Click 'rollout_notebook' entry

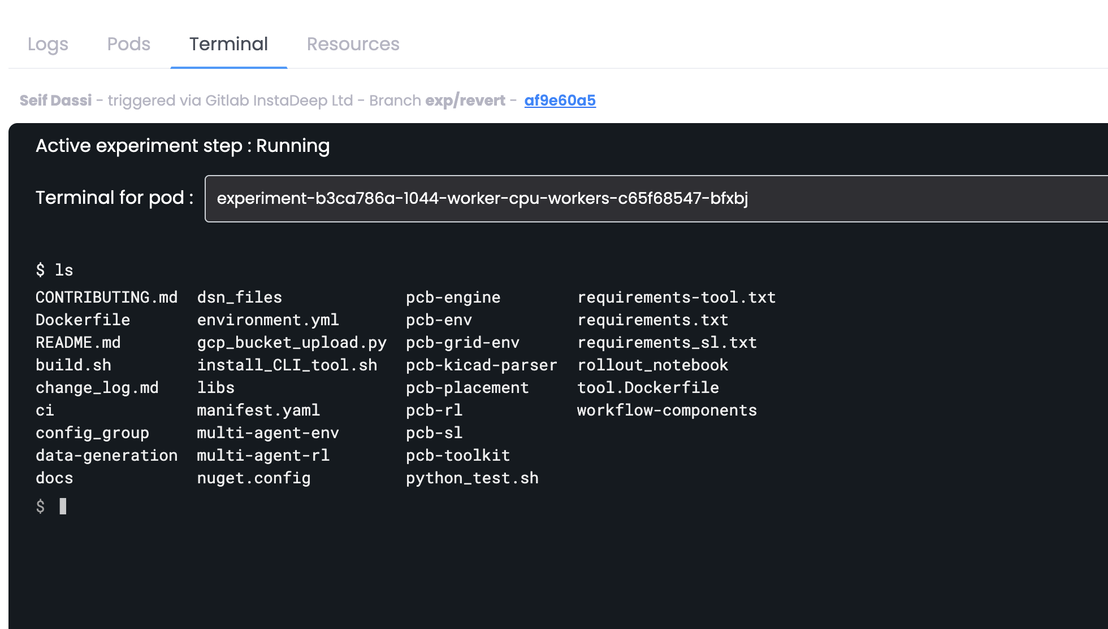[x=653, y=365]
